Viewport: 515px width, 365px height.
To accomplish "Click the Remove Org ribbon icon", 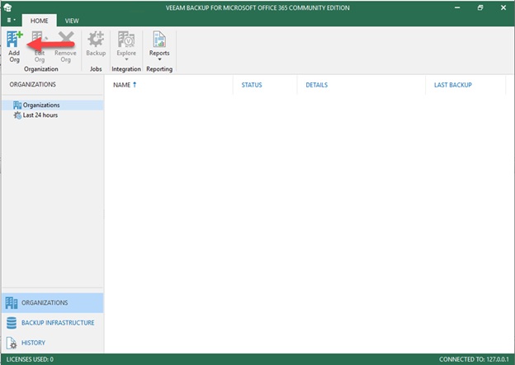I will 66,40.
